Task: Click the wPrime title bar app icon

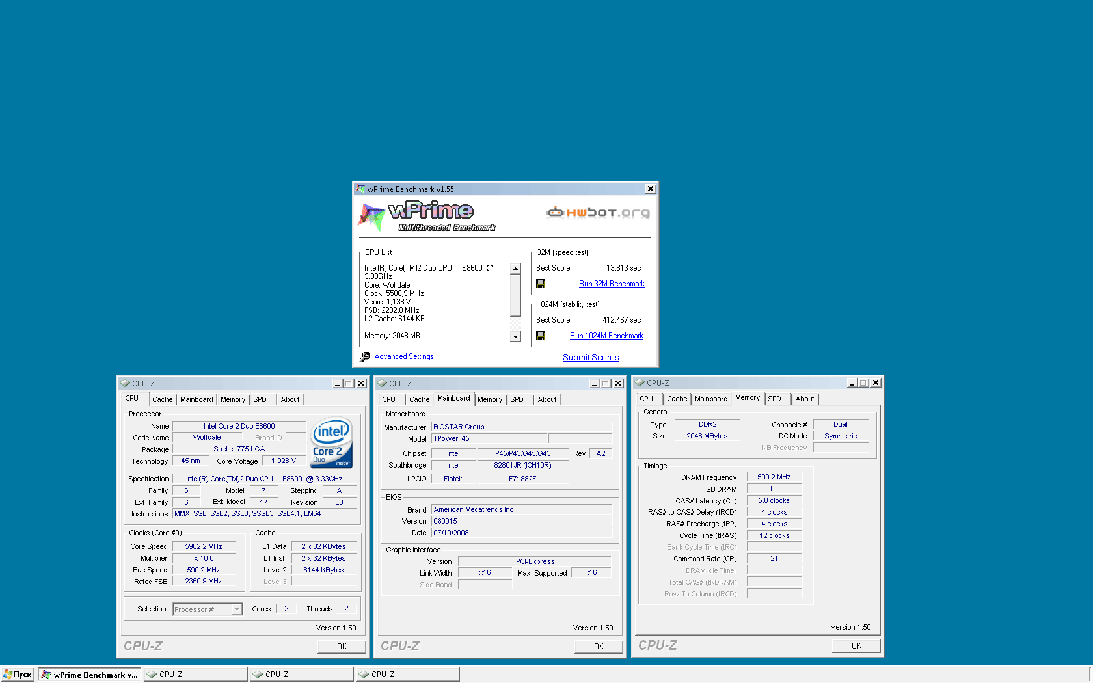Action: point(360,189)
